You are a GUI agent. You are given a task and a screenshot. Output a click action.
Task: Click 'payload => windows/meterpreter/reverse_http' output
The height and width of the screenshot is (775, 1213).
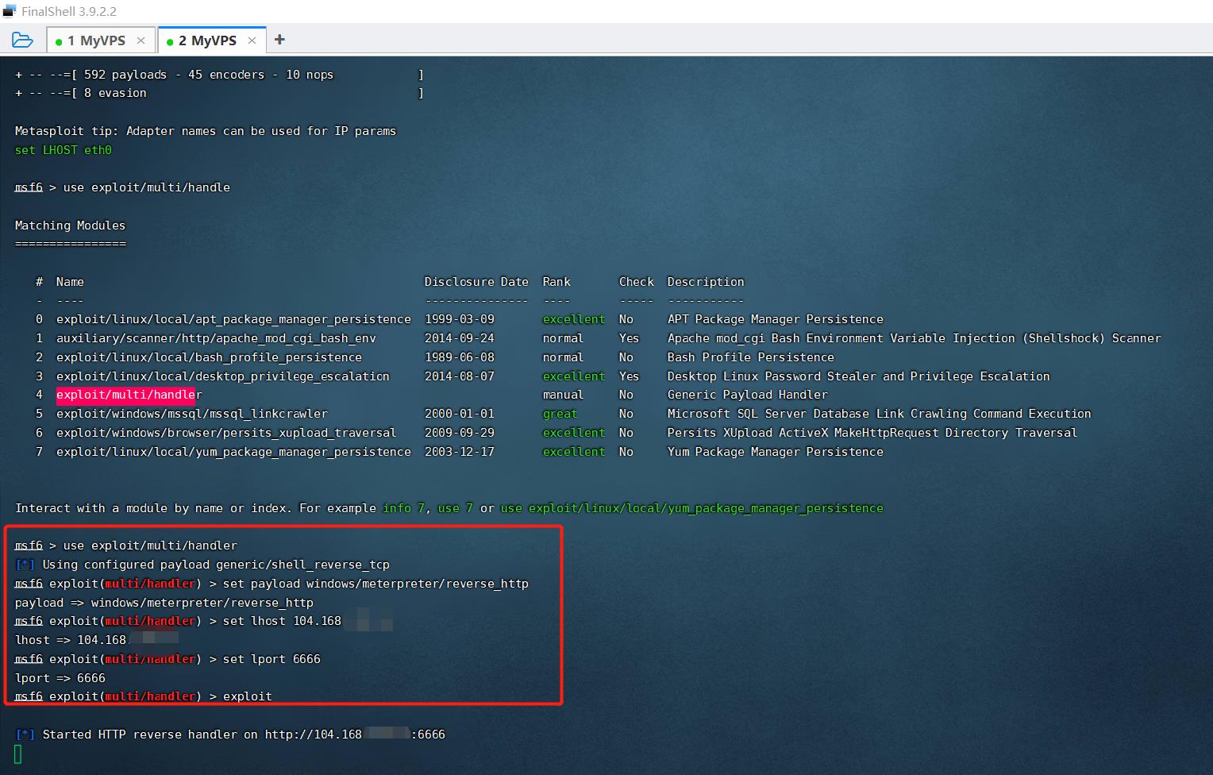coord(164,603)
